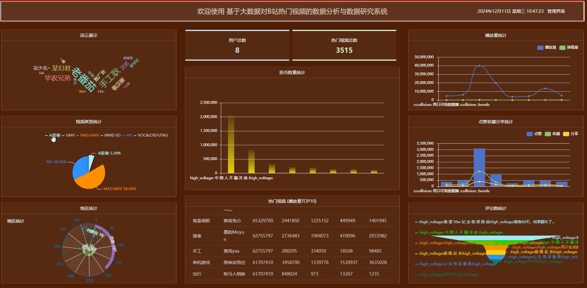Click the date and time in header
587x288 pixels.
coord(511,11)
